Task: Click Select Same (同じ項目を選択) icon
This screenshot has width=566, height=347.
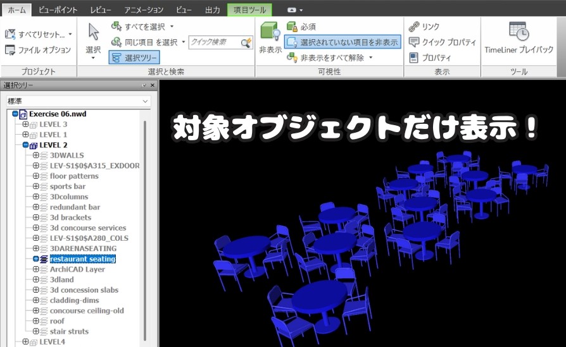Action: (x=116, y=42)
